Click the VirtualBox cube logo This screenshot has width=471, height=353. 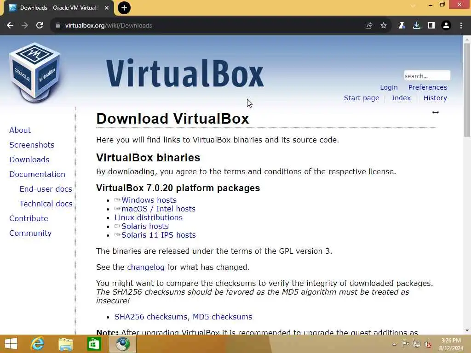35,72
